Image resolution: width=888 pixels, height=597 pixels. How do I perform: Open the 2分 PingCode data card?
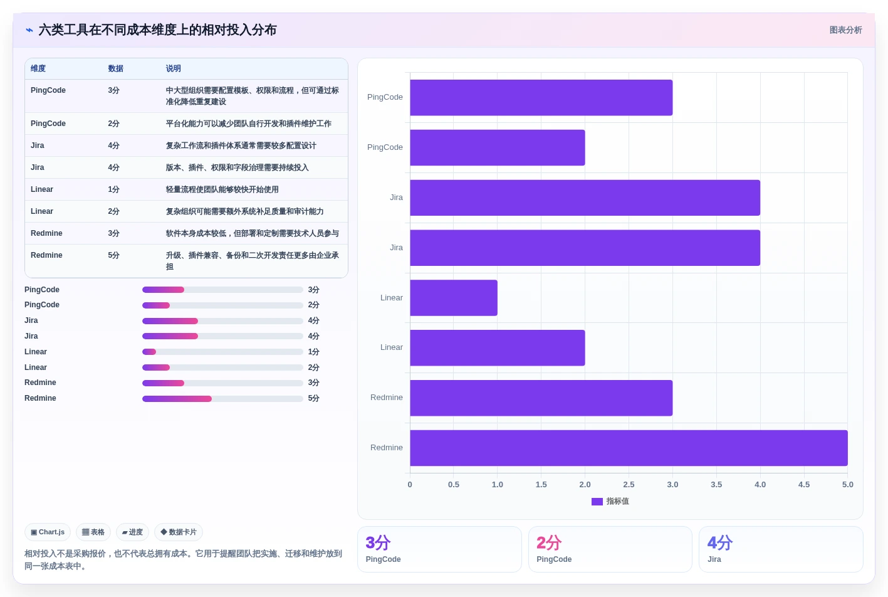coord(610,549)
